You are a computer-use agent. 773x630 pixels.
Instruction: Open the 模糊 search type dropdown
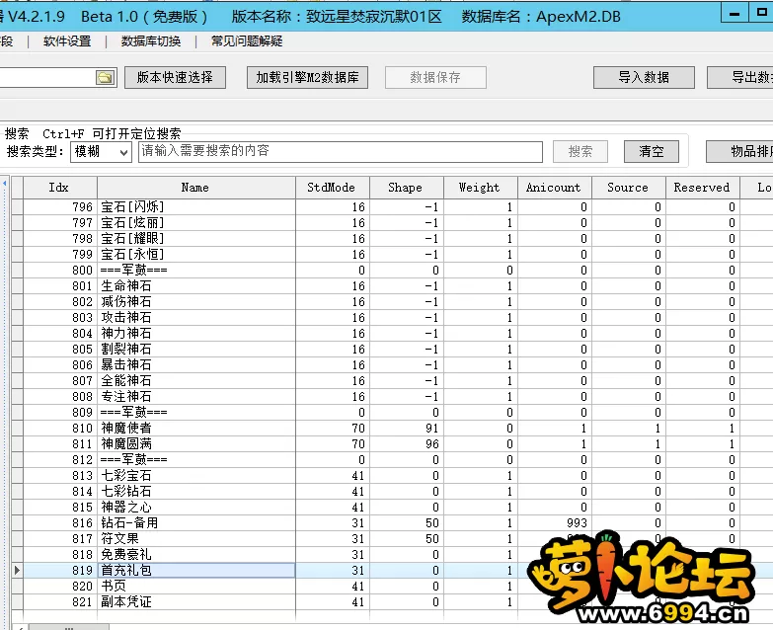(x=101, y=152)
